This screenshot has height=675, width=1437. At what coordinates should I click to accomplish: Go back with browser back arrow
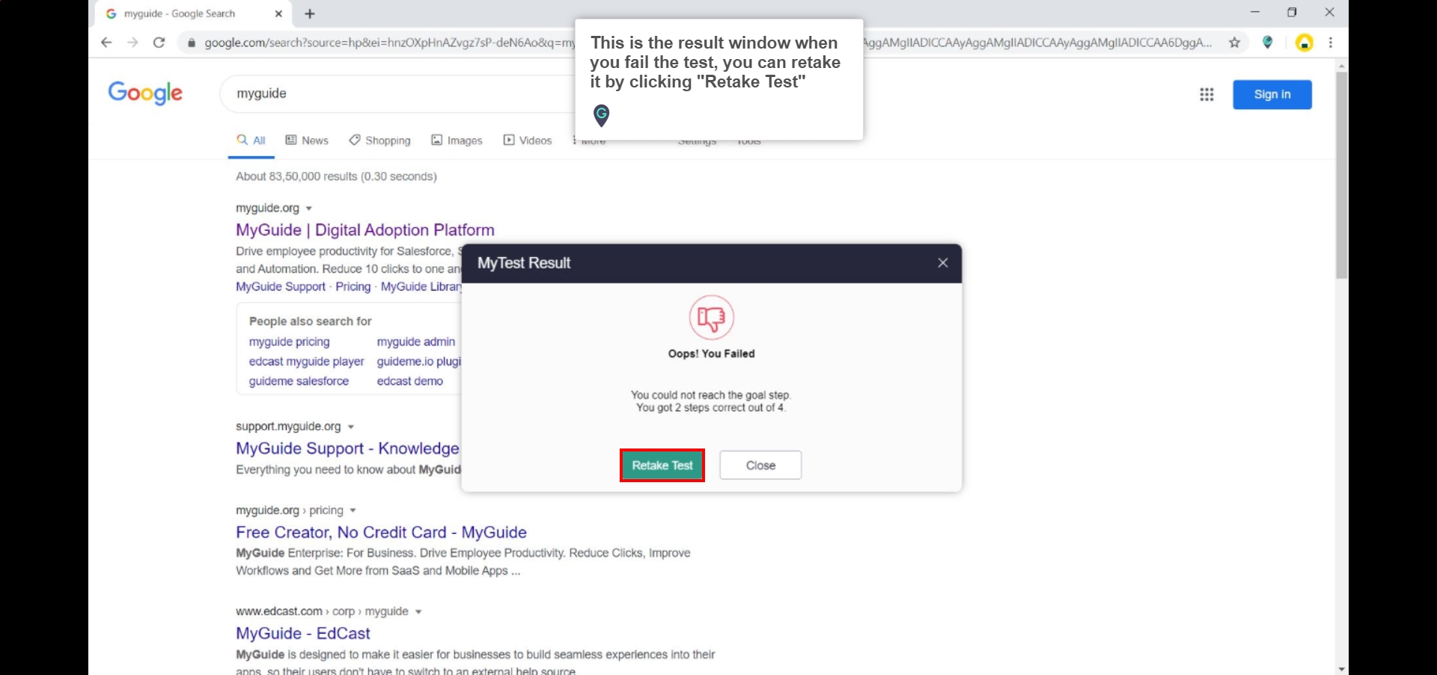(106, 43)
